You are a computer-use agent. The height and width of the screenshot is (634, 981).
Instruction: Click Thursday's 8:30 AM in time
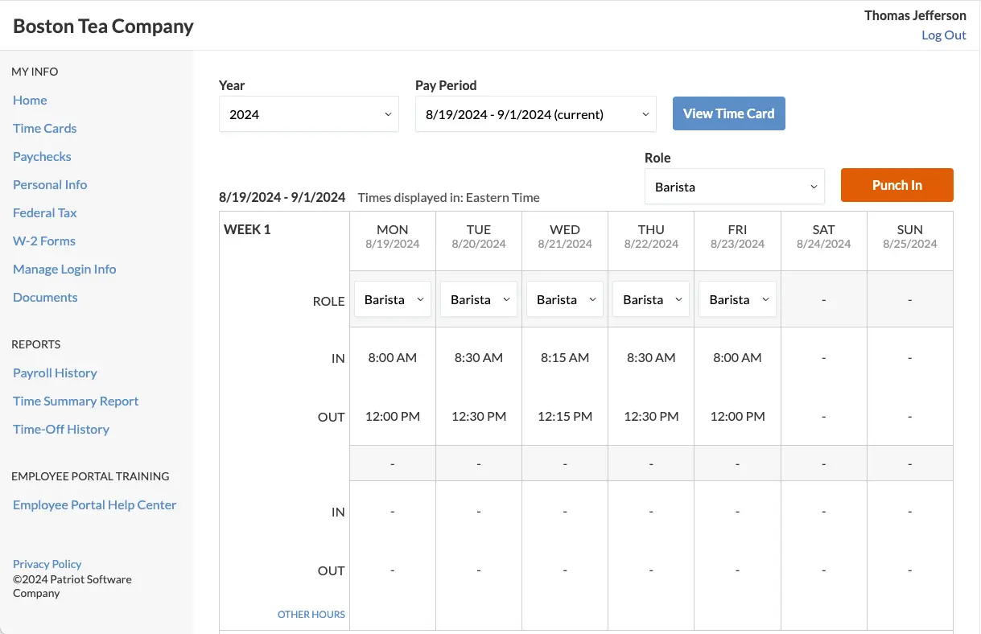point(651,358)
